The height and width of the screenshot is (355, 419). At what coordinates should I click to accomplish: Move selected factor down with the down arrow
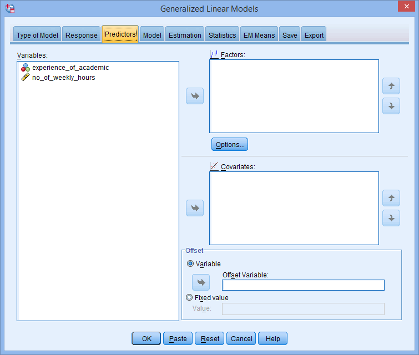coord(391,106)
